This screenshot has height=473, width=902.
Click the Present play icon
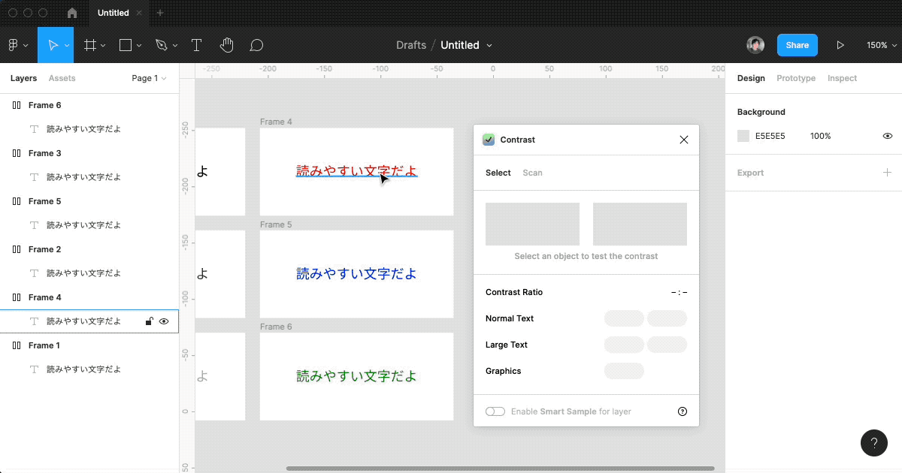tap(840, 45)
